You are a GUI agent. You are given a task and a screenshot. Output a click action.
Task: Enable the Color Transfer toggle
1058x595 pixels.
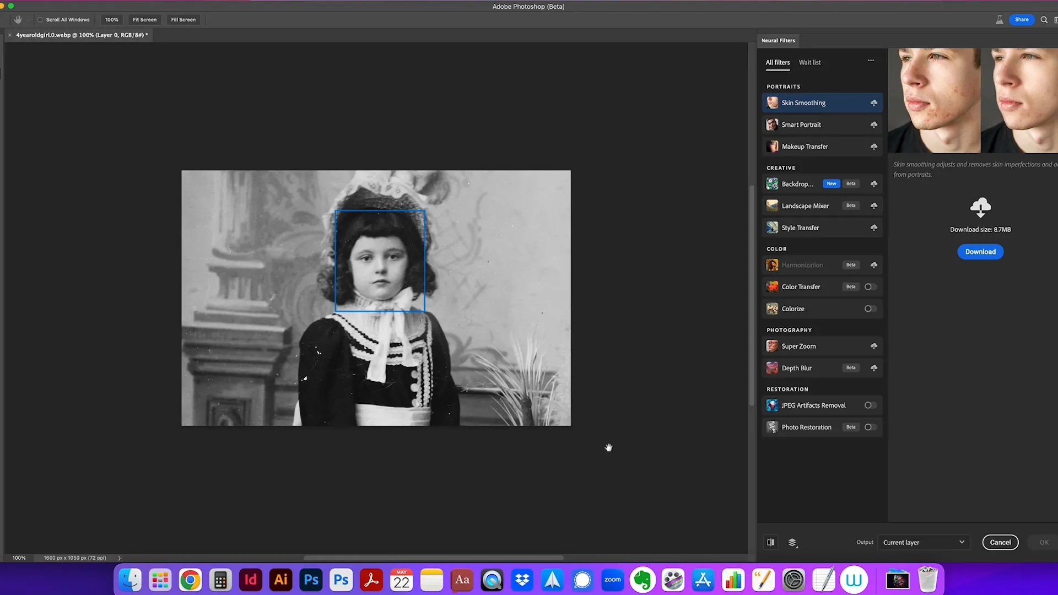(x=870, y=287)
